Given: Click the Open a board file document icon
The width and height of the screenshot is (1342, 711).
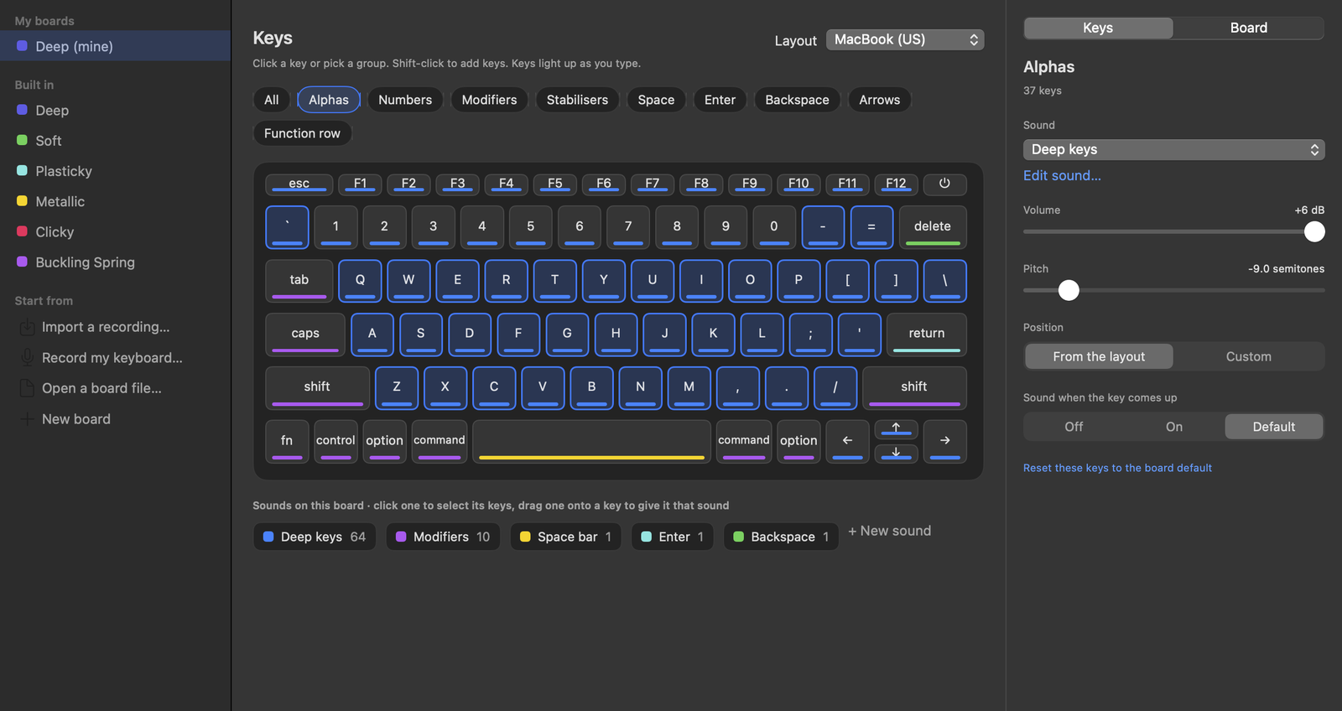Looking at the screenshot, I should pos(28,388).
